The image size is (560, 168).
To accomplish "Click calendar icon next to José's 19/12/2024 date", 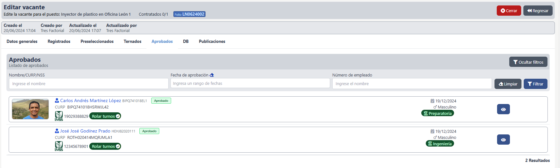I will [433, 131].
